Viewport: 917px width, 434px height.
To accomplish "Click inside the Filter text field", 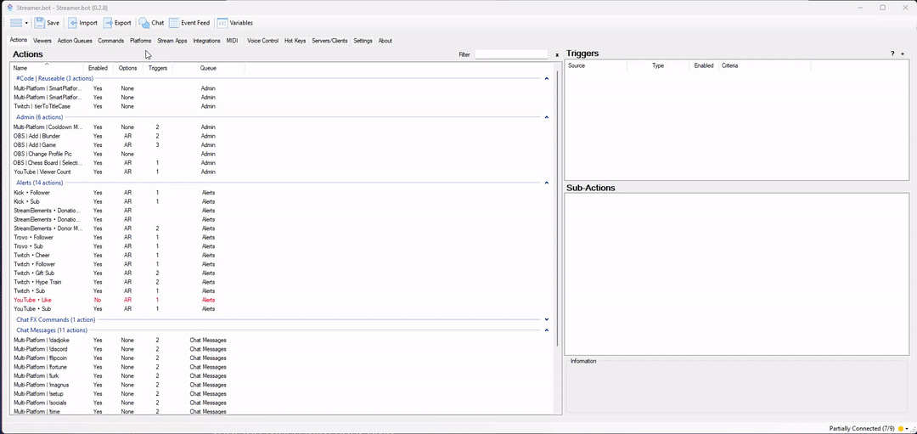I will click(x=511, y=54).
